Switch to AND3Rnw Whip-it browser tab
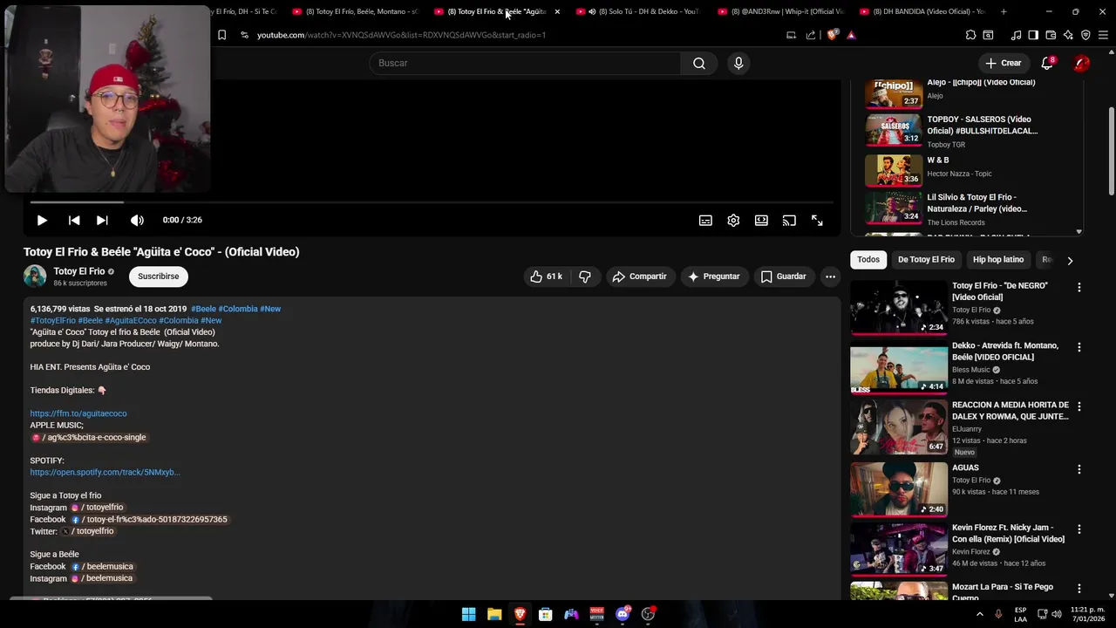Image resolution: width=1116 pixels, height=628 pixels. [780, 11]
